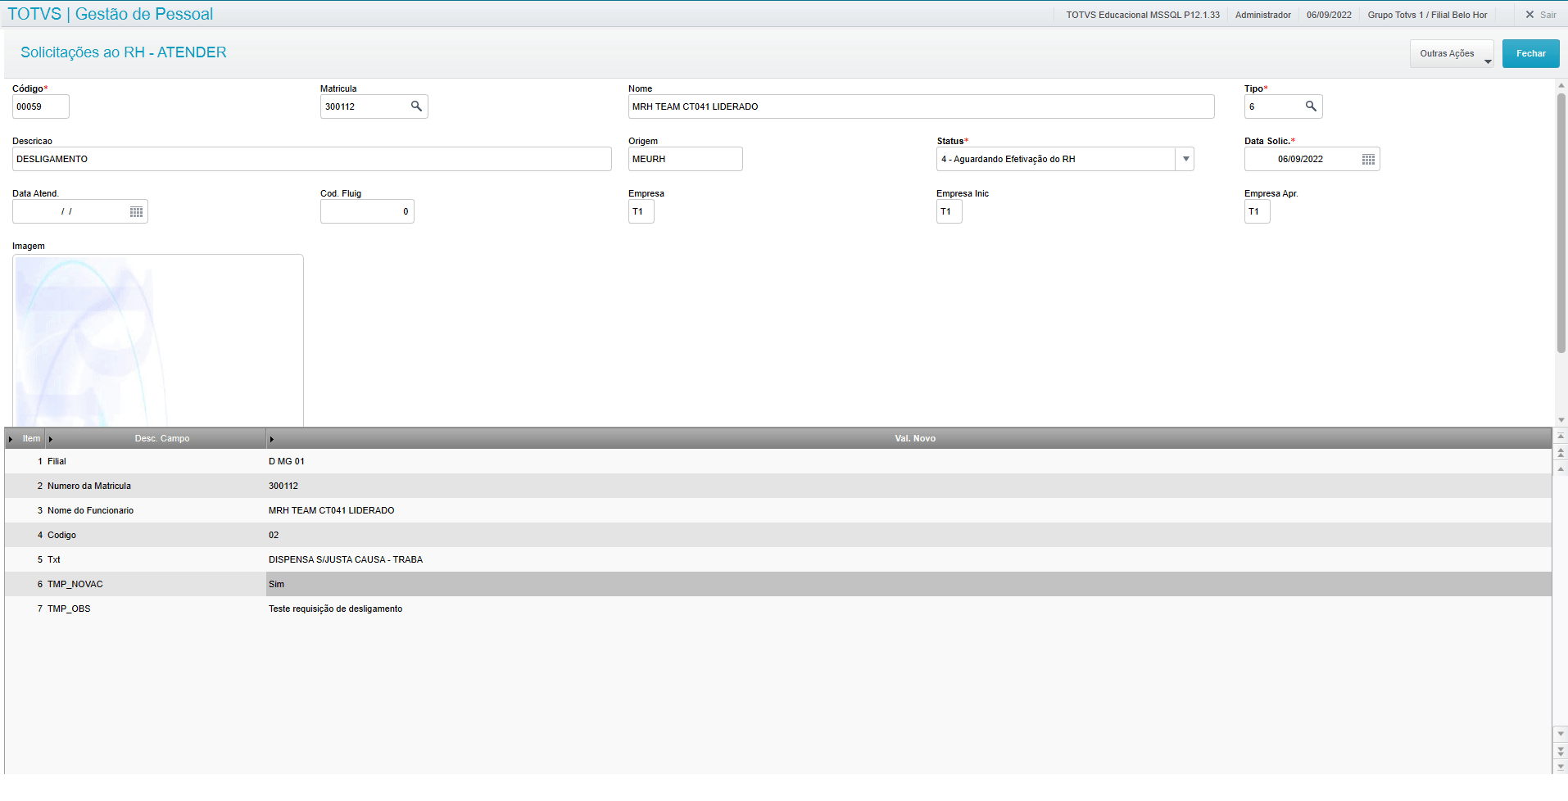Image resolution: width=1568 pixels, height=801 pixels.
Task: Click 'DISPENSA S/JUSTA CAUSA - TRABA' cell
Action: [346, 559]
